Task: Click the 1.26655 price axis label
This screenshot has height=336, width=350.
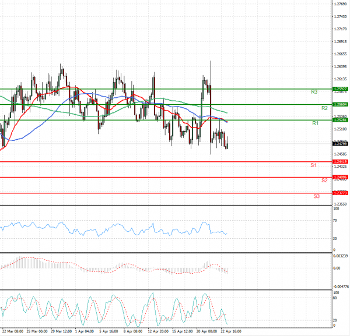Action: pyautogui.click(x=340, y=54)
